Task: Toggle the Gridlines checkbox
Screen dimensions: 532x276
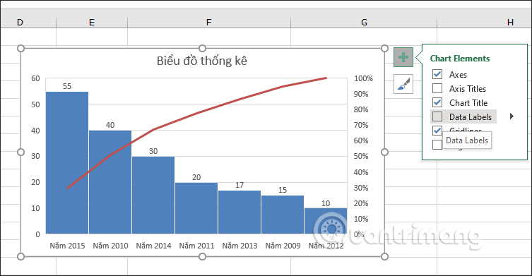Action: pos(437,130)
